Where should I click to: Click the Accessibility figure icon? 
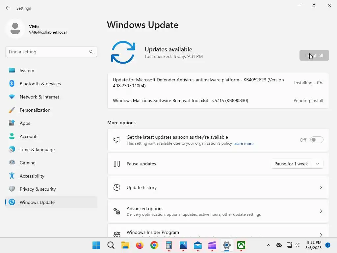[12, 176]
